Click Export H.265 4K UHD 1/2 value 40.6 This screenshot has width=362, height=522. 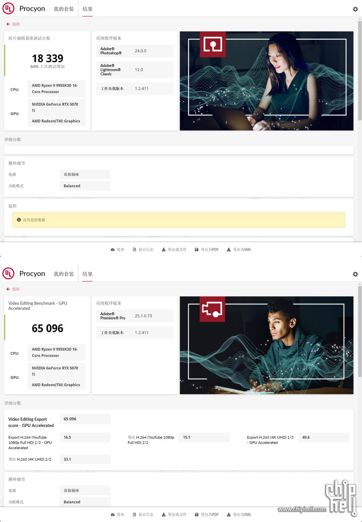[x=324, y=437]
